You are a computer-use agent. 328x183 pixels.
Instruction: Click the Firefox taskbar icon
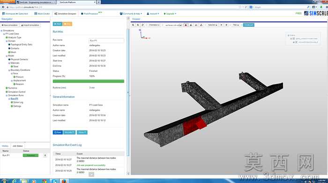point(64,181)
